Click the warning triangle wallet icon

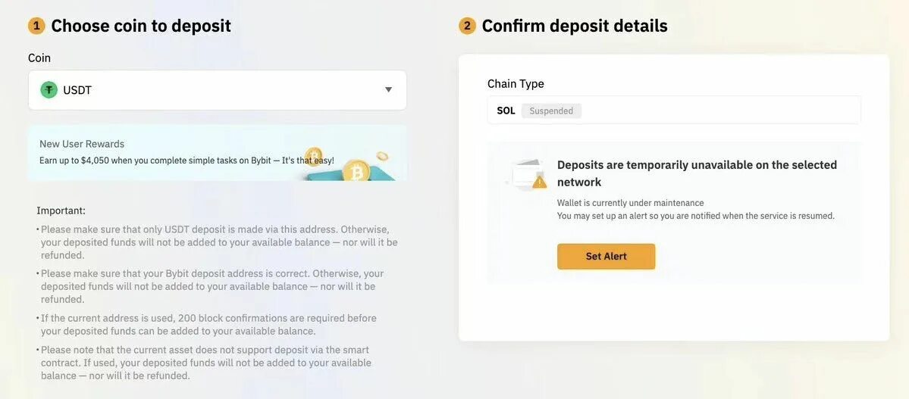[528, 174]
